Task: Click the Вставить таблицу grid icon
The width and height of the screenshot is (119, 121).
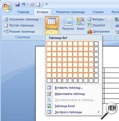Action: (x=49, y=88)
